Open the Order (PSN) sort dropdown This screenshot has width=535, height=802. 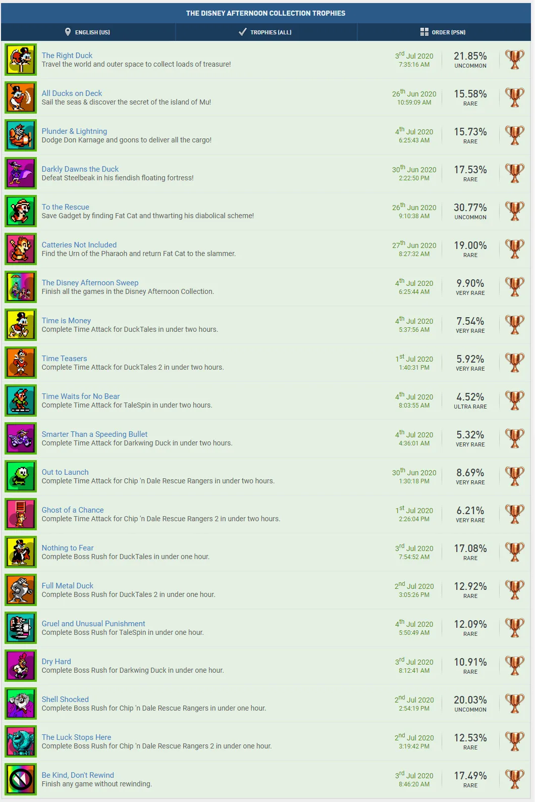pyautogui.click(x=443, y=32)
